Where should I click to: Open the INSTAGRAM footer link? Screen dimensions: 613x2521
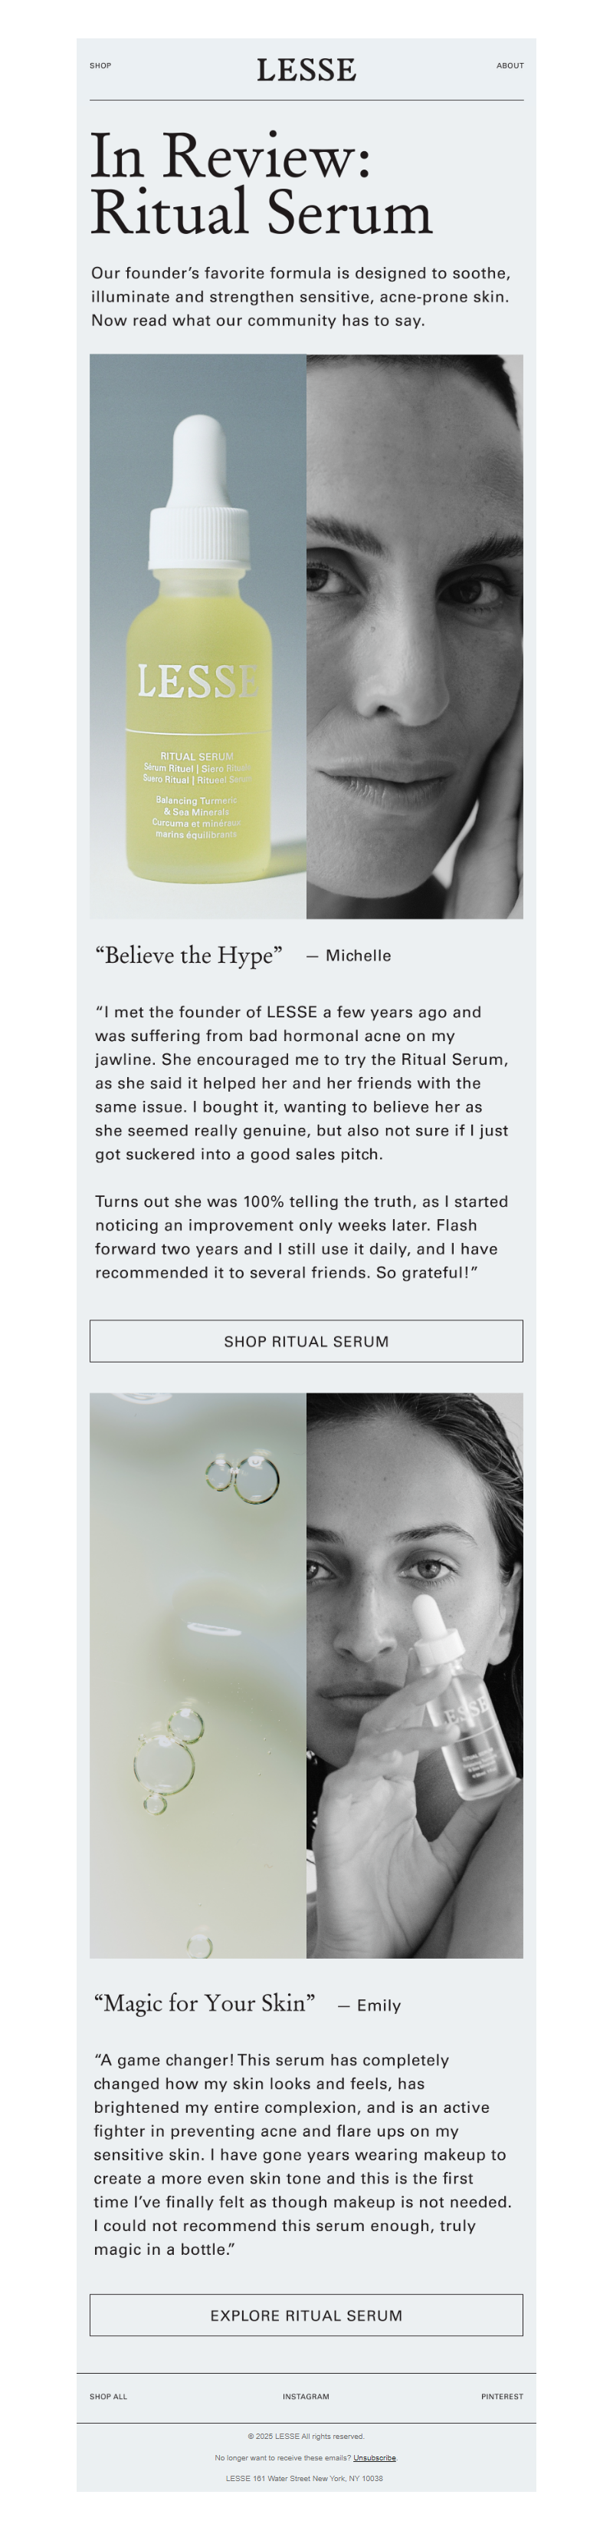coord(306,2397)
